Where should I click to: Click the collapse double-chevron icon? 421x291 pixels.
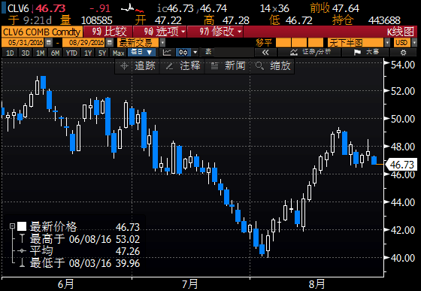[265, 53]
